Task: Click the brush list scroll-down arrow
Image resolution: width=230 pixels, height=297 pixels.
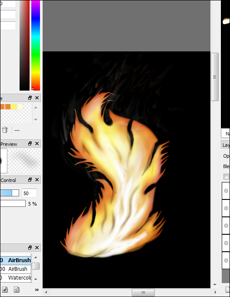Action: click(x=36, y=279)
